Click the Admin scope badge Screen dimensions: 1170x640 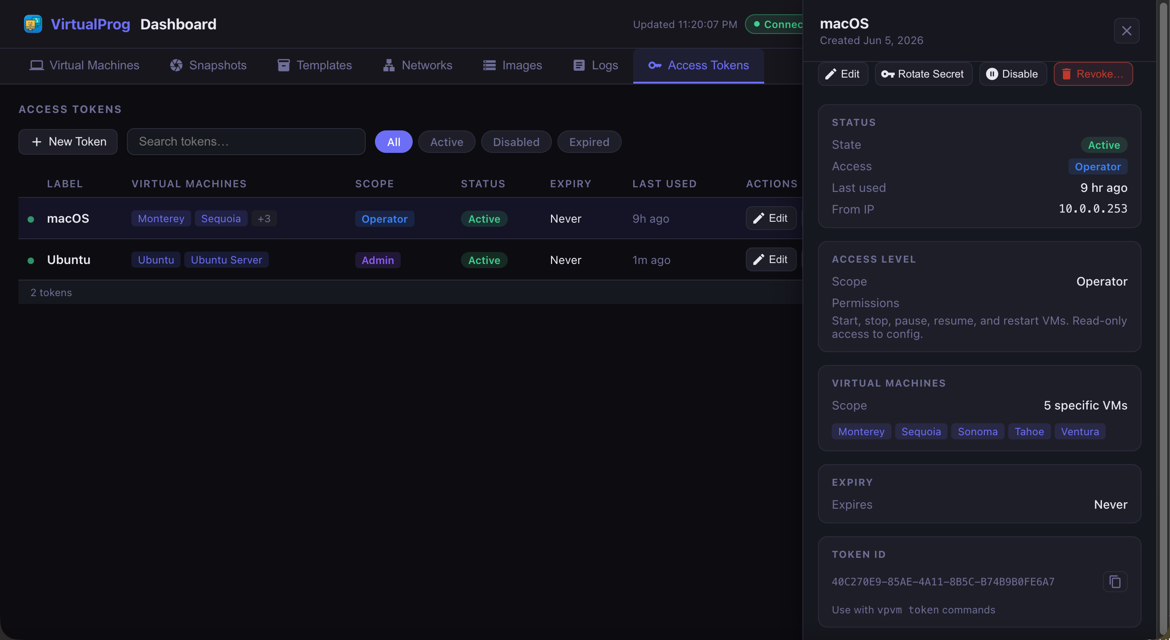(378, 260)
